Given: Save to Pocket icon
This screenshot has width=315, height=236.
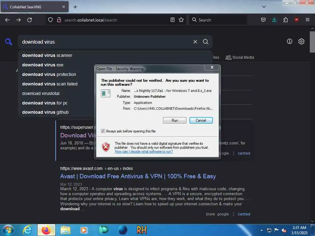Looking at the screenshot, I should coord(263,20).
